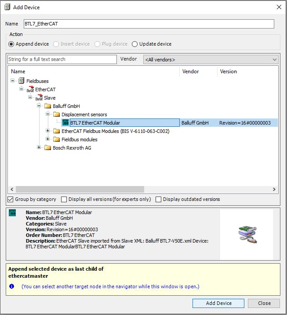Click the Balluff GmbH folder icon
The width and height of the screenshot is (287, 315).
[x=48, y=106]
